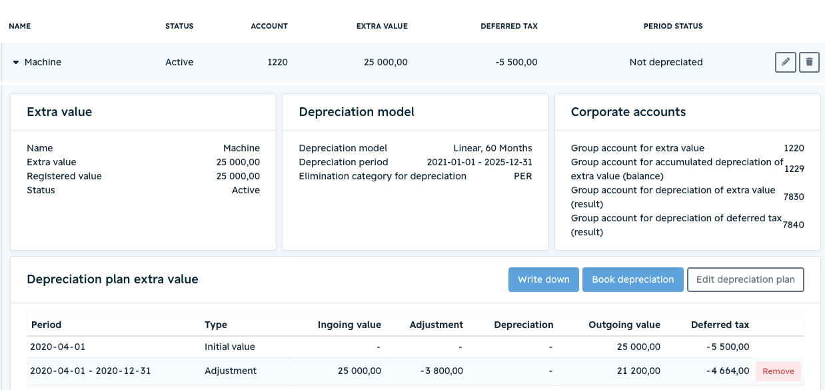Click the Adjustment column header
825x390 pixels.
click(x=436, y=325)
